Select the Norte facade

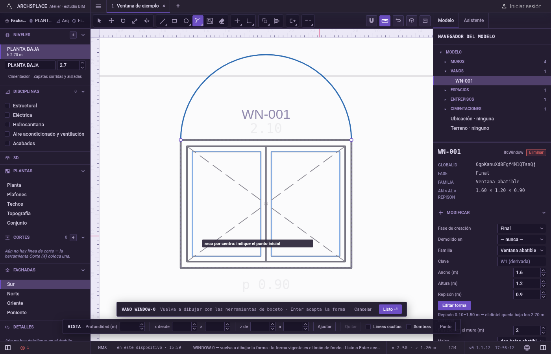(x=45, y=294)
